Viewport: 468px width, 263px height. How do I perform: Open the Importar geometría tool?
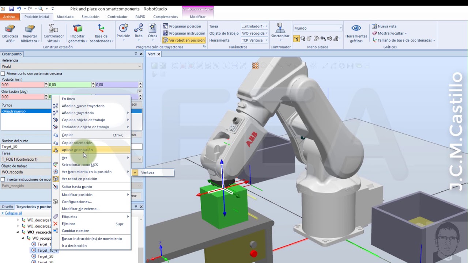click(78, 33)
